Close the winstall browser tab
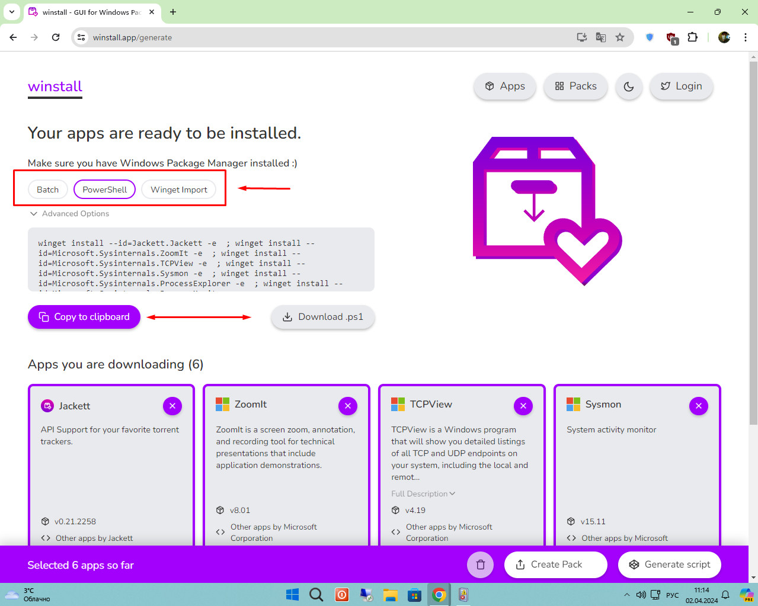Viewport: 758px width, 606px height. pos(152,12)
